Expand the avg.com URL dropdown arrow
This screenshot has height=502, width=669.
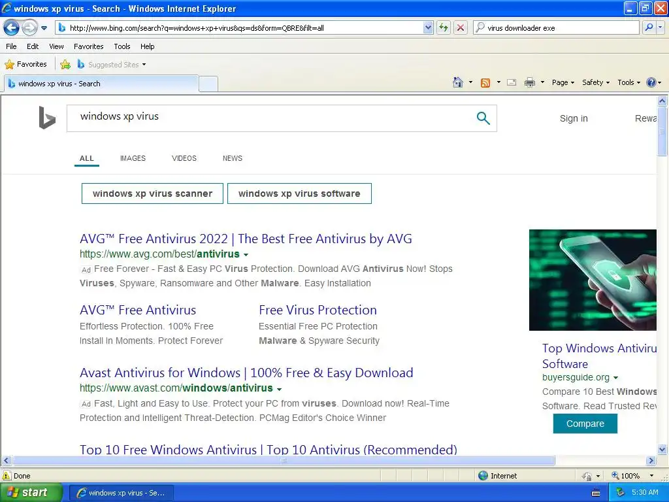coord(246,255)
